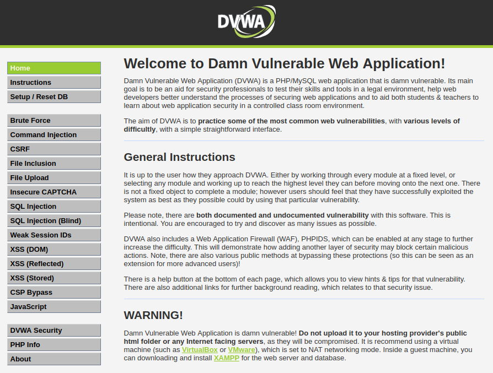Screen dimensions: 493x373
Task: Click bold text 'practice some of the most common web vulnerabilities'
Action: 291,121
